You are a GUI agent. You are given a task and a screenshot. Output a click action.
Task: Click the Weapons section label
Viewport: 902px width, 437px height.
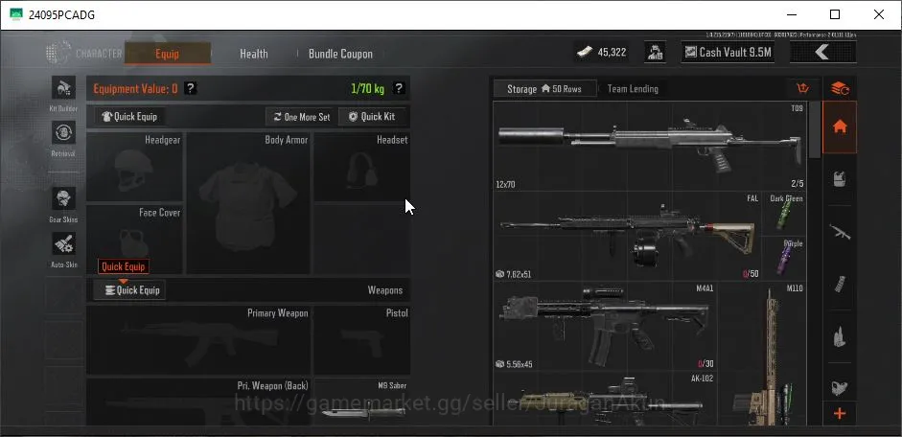(384, 290)
